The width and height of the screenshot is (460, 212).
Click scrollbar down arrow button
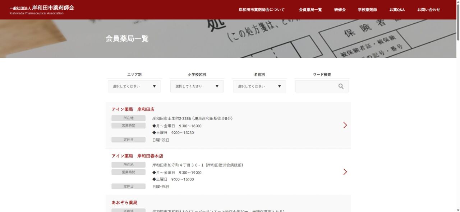(x=458, y=210)
